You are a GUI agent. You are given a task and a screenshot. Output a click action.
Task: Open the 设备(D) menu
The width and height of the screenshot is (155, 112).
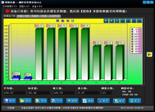(37, 6)
